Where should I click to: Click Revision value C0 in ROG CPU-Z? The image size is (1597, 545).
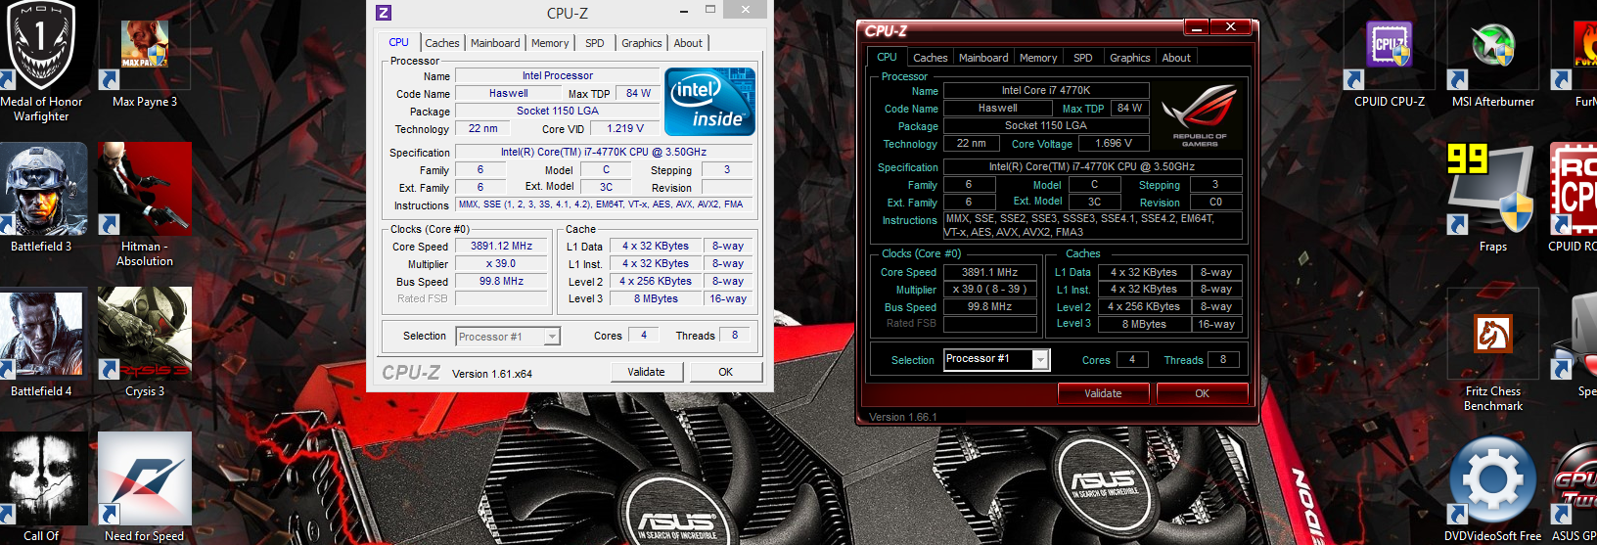click(x=1215, y=202)
